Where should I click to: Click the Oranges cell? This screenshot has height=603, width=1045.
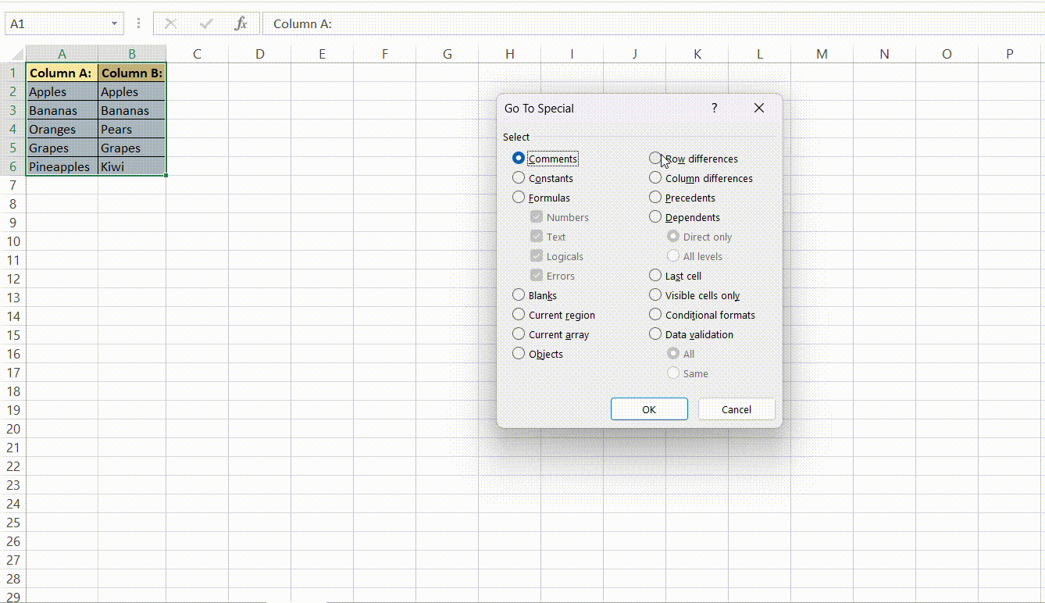pos(62,129)
